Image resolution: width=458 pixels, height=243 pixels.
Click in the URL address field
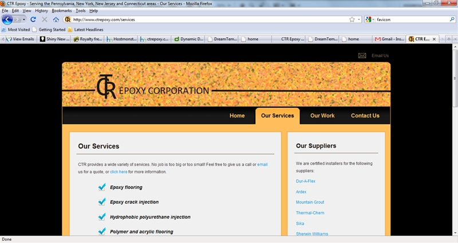[209, 19]
